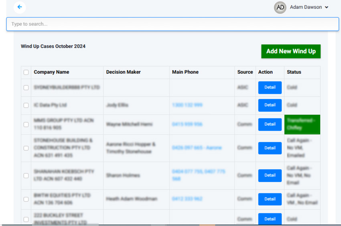Viewport: 341px width, 226px height.
Task: Select the checkbox for IC Data Pty Ltd
Action: (26, 105)
